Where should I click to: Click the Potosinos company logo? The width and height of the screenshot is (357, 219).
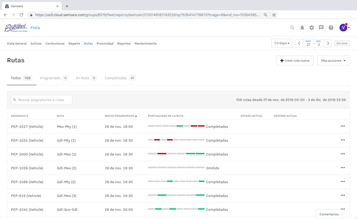[16, 28]
